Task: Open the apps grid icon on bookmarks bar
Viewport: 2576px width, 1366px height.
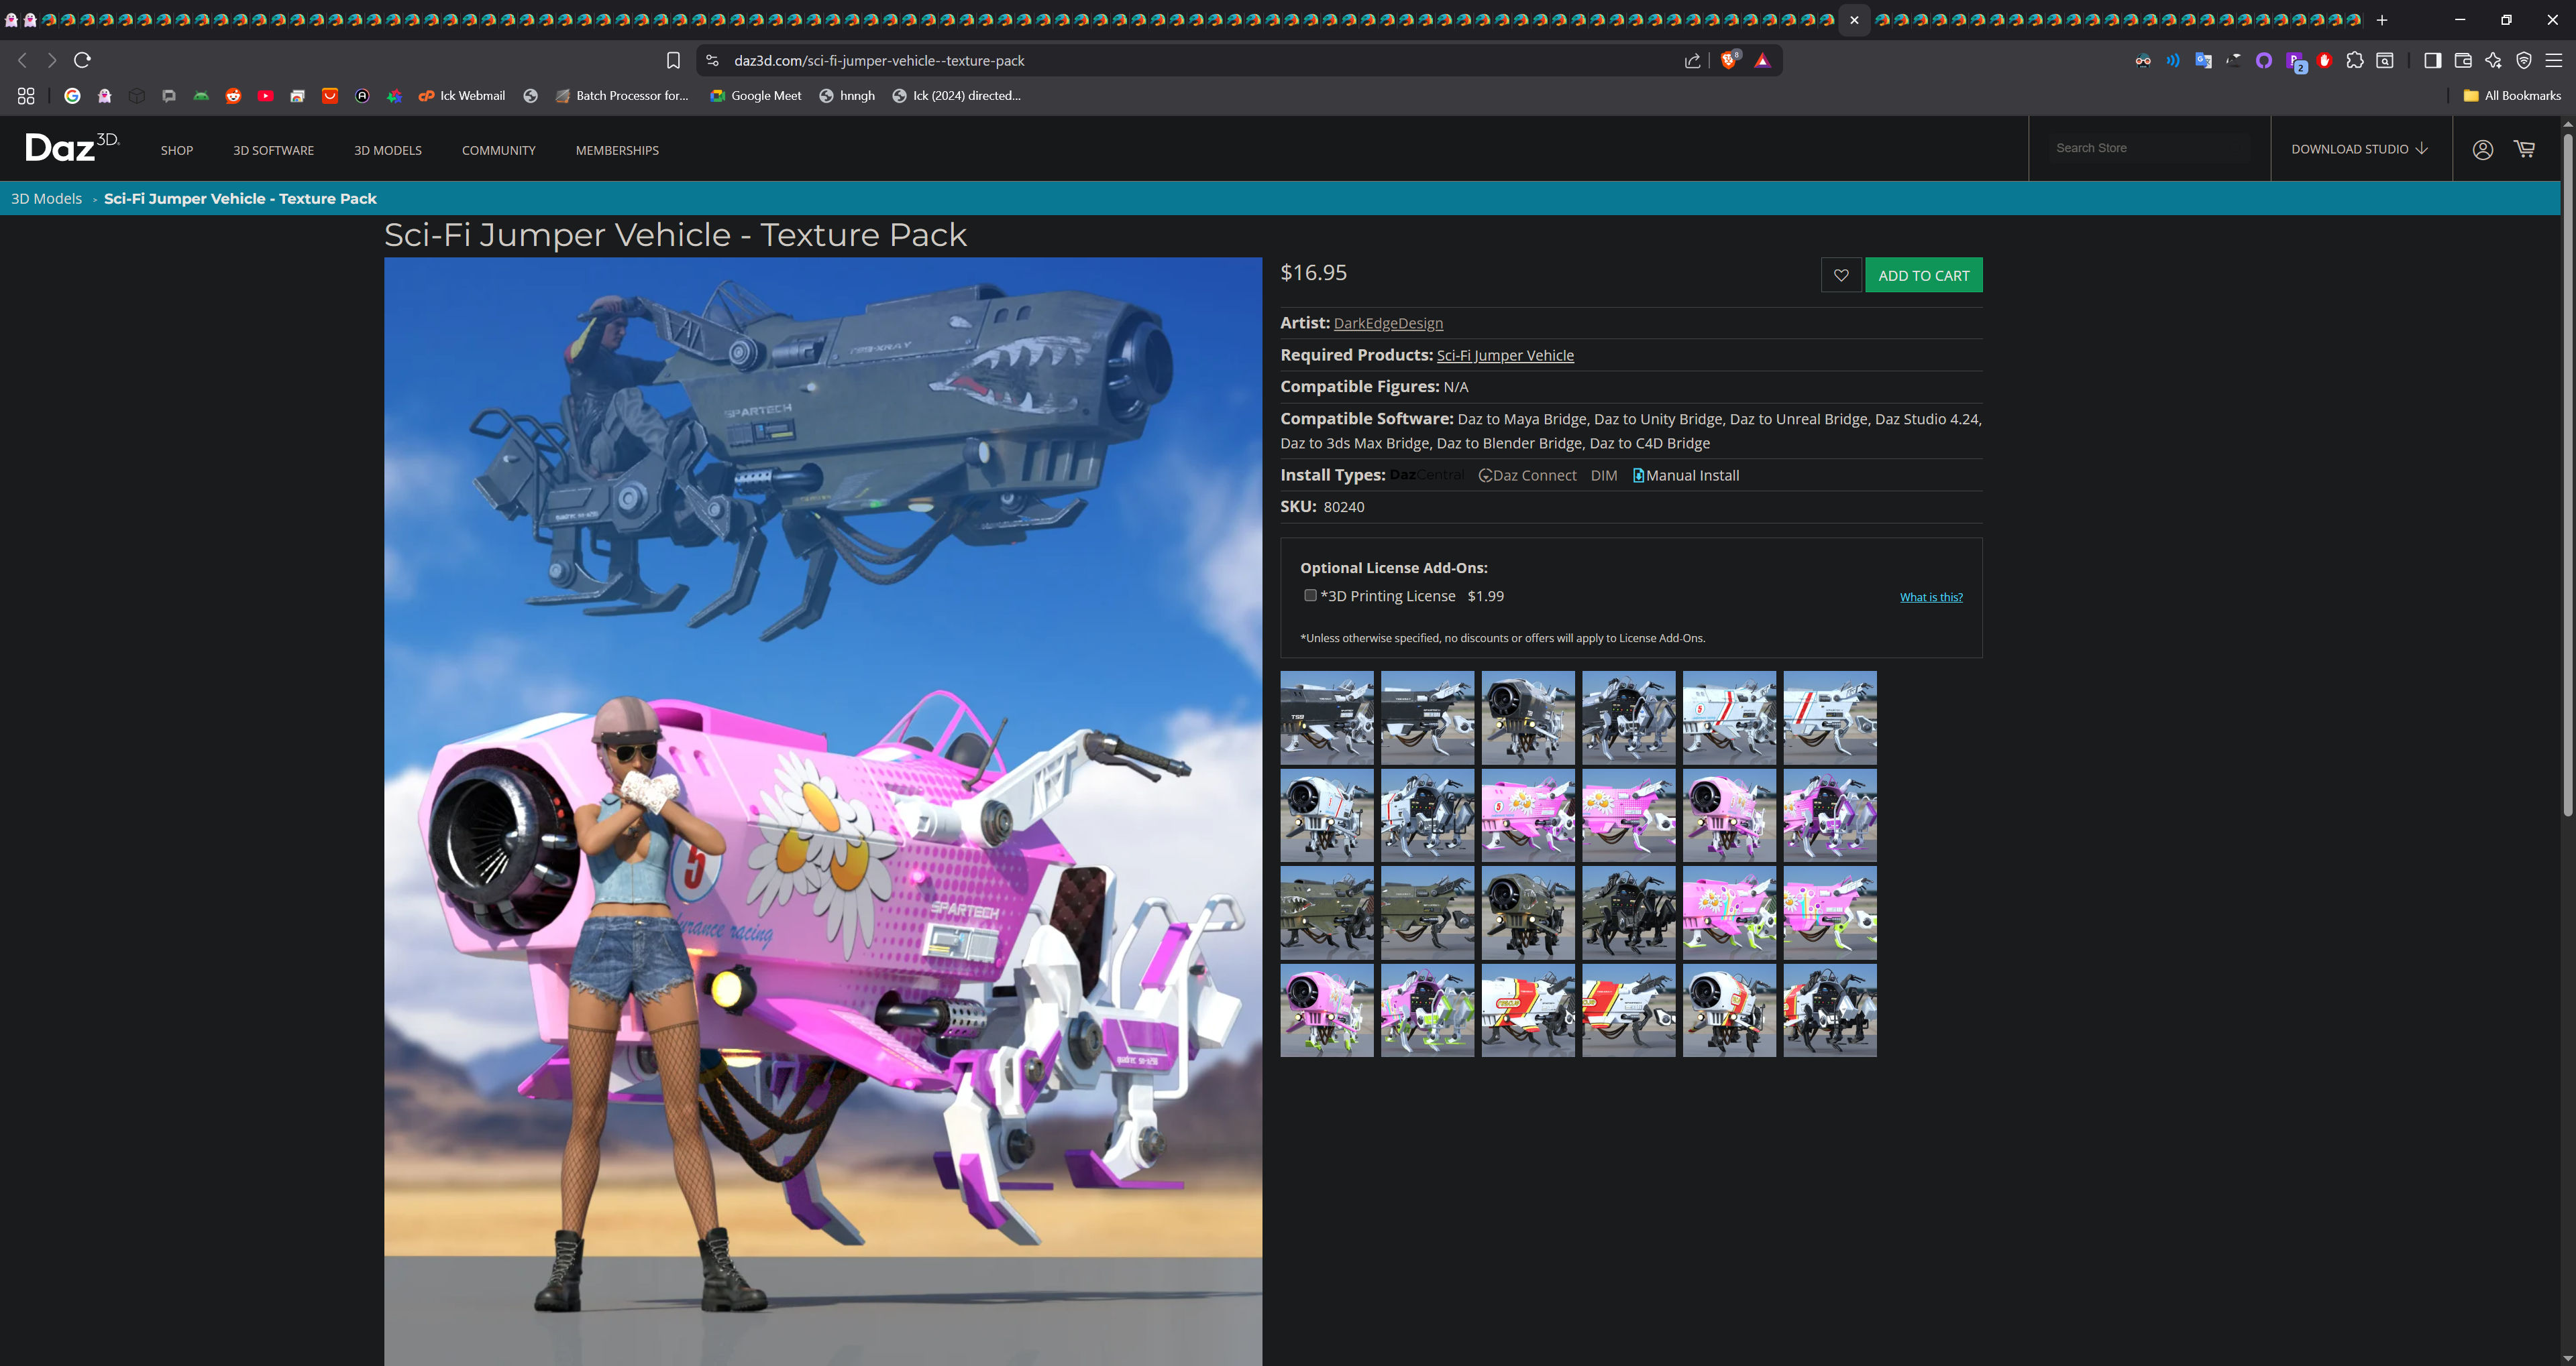Action: [x=26, y=96]
